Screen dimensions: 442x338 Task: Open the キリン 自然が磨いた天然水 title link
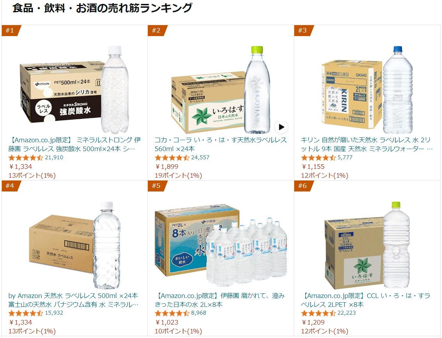tap(367, 144)
